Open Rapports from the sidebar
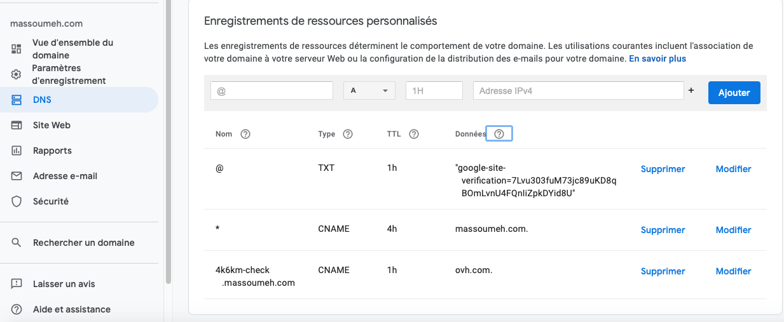The image size is (784, 322). pyautogui.click(x=52, y=151)
